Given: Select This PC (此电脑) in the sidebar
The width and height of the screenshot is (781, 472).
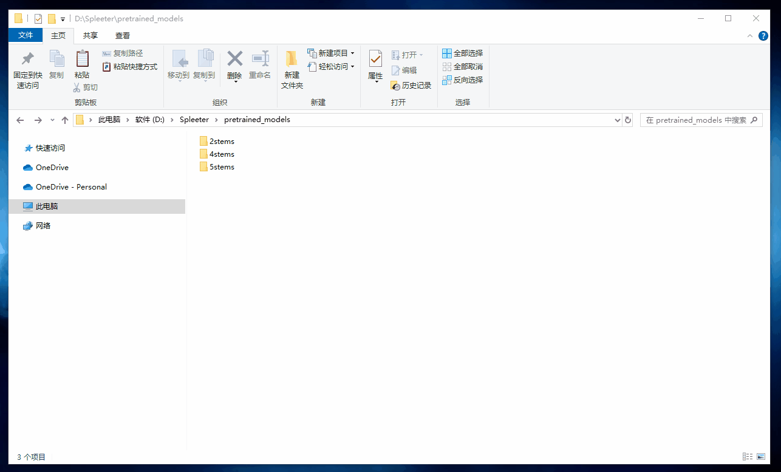Looking at the screenshot, I should coord(97,207).
